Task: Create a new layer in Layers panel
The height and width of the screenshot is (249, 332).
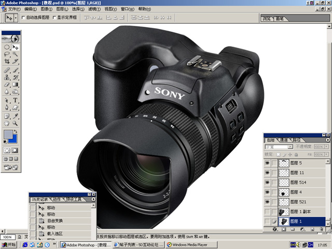Action: click(312, 229)
